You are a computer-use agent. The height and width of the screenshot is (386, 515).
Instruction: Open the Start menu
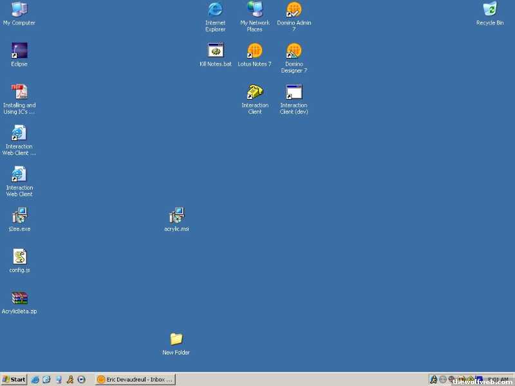pyautogui.click(x=14, y=380)
